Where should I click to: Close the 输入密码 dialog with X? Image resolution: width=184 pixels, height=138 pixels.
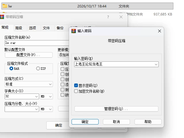coord(160,31)
